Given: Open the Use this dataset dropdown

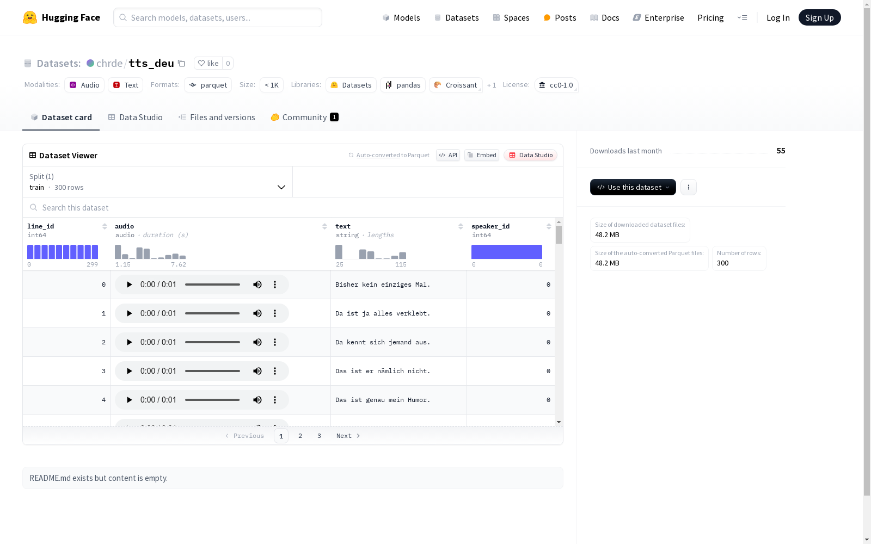Looking at the screenshot, I should 633,187.
